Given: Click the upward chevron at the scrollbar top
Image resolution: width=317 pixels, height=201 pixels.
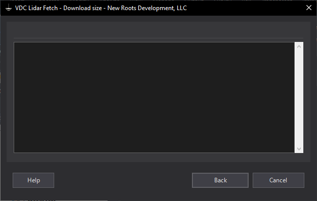Looking at the screenshot, I should 299,46.
